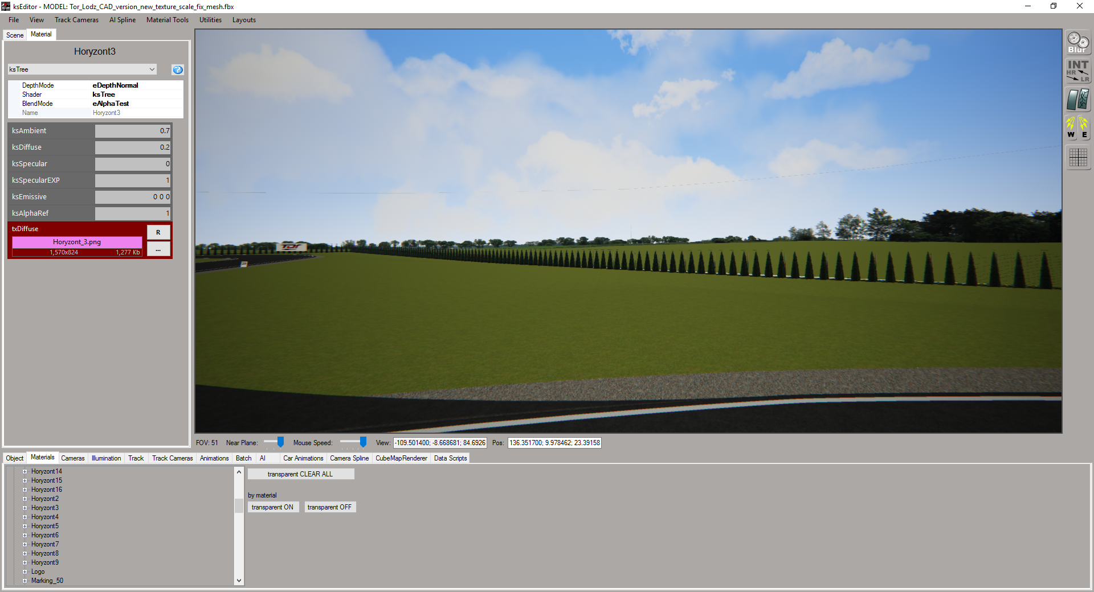The height and width of the screenshot is (592, 1094).
Task: Click the W light direction icon
Action: click(x=1071, y=128)
